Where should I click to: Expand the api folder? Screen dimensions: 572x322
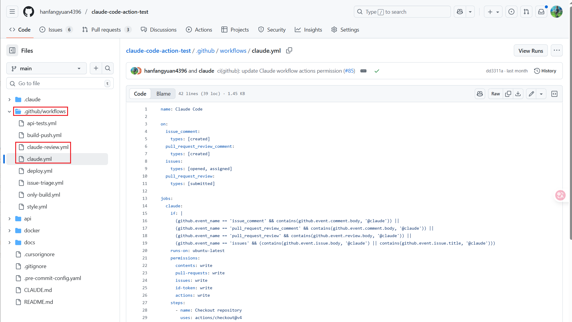[x=10, y=219]
